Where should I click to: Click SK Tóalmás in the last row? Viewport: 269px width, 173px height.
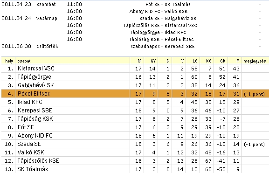[33, 169]
